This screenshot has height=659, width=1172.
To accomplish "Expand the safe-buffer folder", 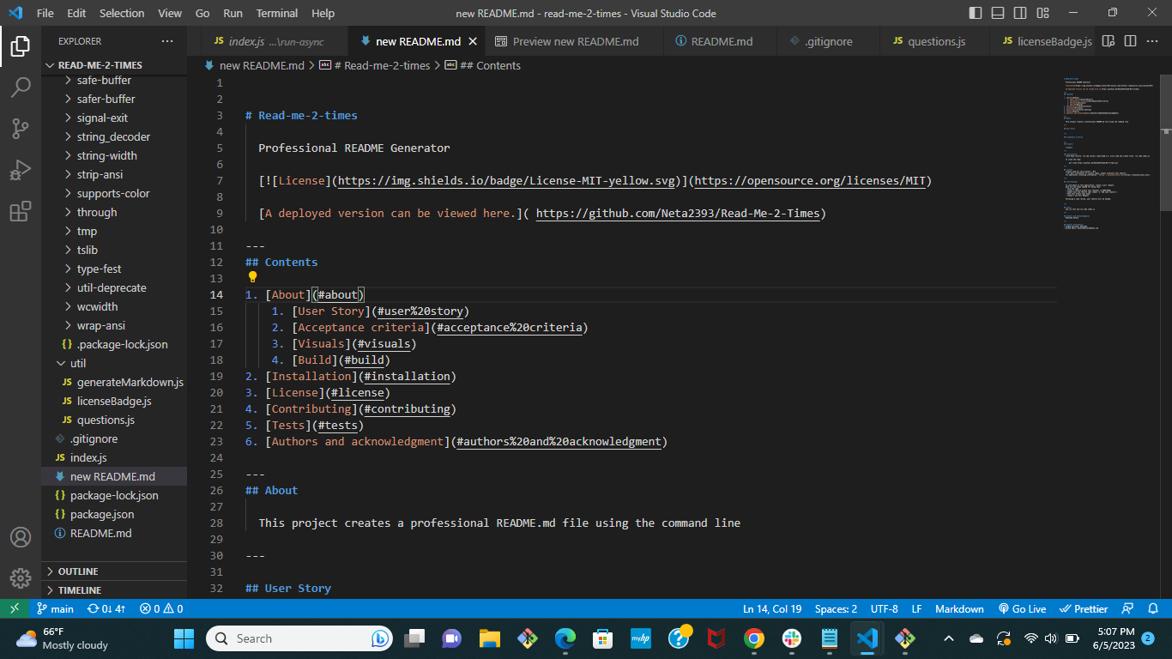I will (x=114, y=80).
